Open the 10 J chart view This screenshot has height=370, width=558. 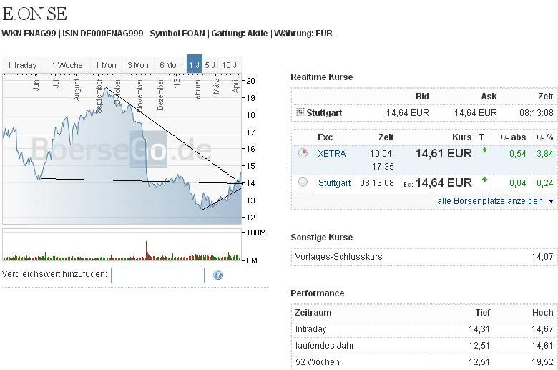pyautogui.click(x=230, y=65)
